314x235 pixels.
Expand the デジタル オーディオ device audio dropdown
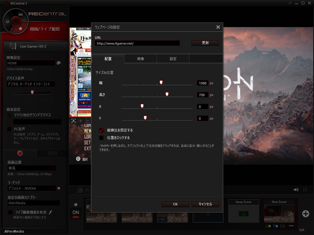pyautogui.click(x=52, y=84)
